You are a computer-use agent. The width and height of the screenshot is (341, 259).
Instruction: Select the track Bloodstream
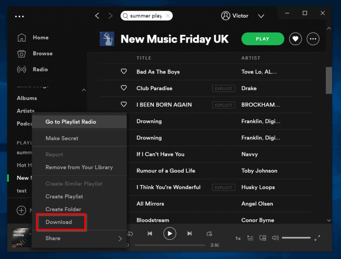[x=153, y=220]
